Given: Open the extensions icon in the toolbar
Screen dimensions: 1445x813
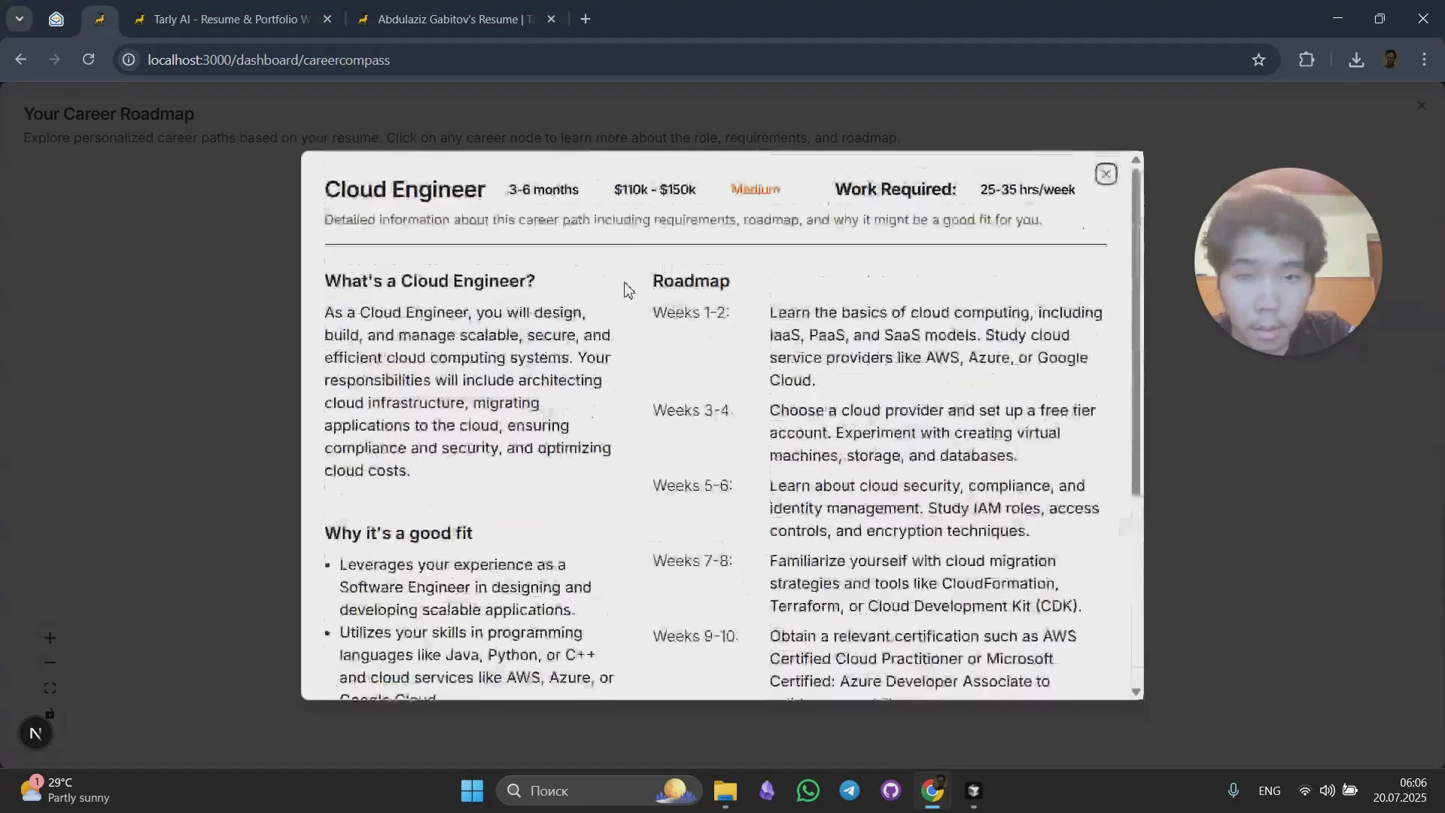Looking at the screenshot, I should (1307, 59).
